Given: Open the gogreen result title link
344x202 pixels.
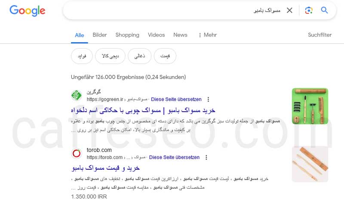Looking at the screenshot, I should (143, 110).
